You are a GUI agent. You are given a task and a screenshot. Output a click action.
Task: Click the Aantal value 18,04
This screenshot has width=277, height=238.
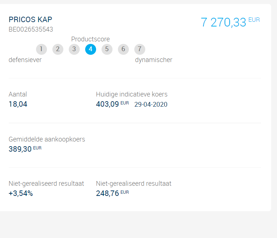[x=18, y=104]
